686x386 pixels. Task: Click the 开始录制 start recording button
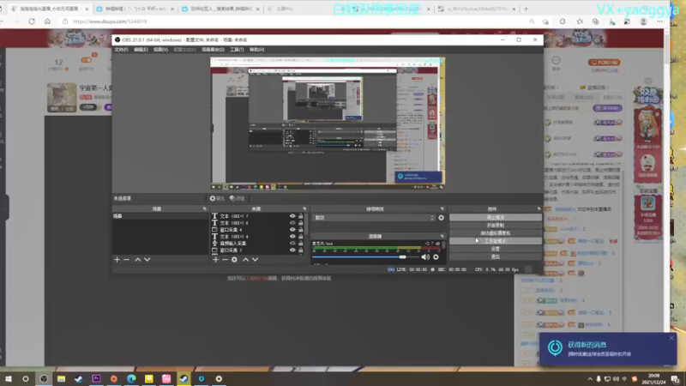pyautogui.click(x=496, y=225)
